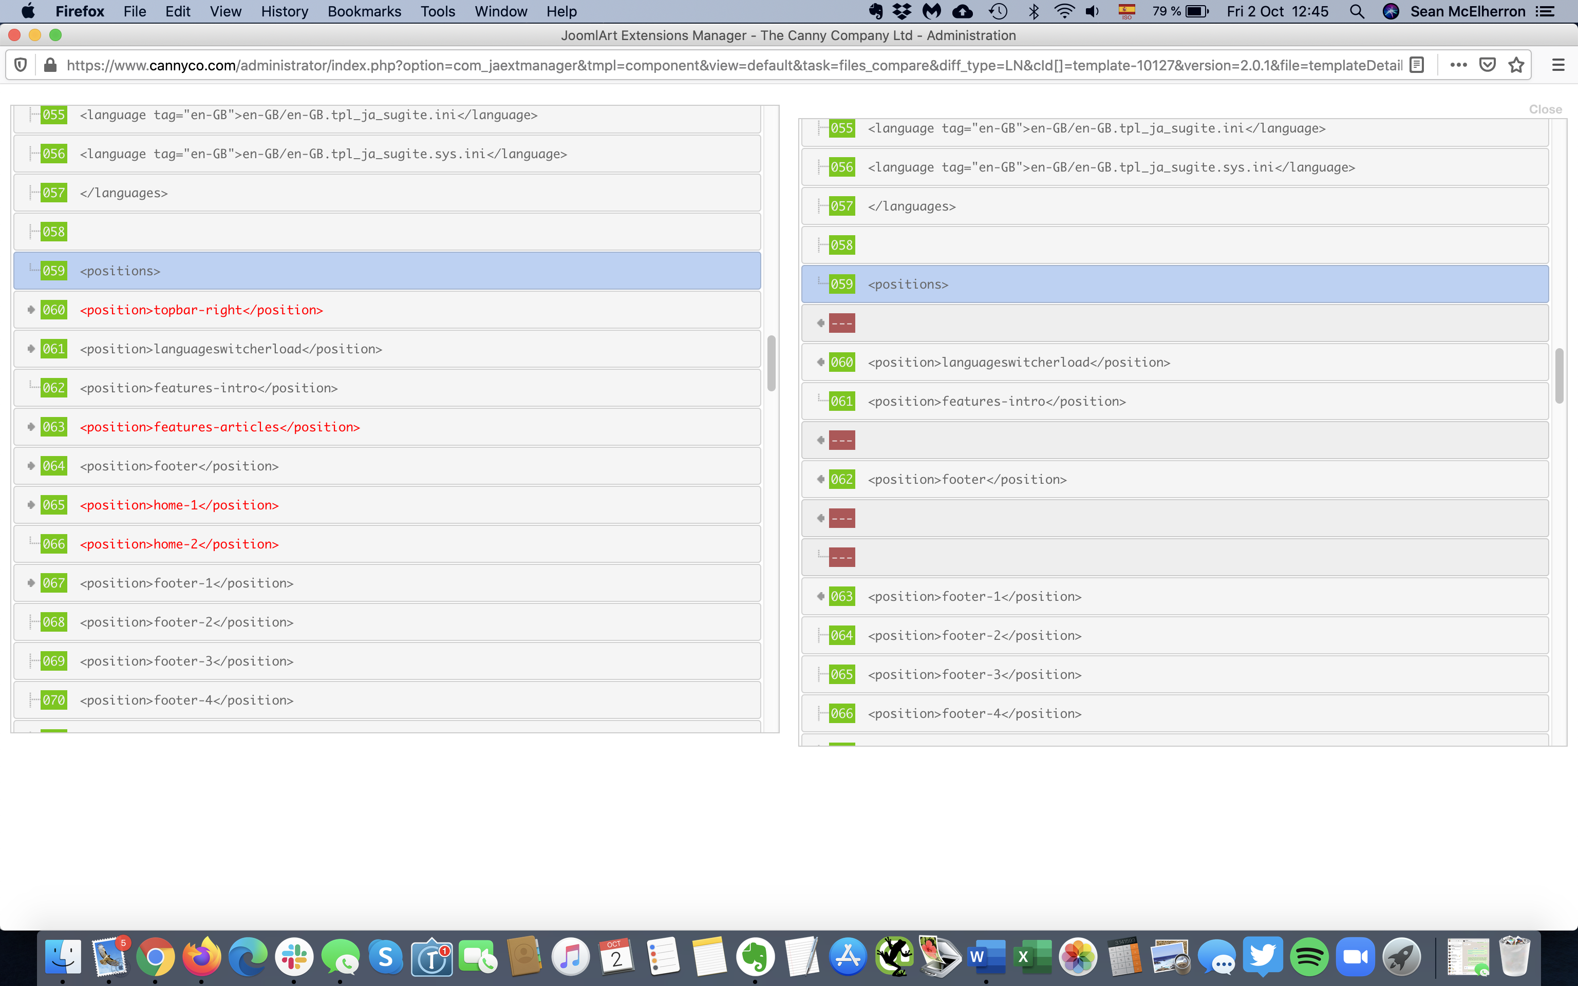Save page to Pocket icon
Screen dimensions: 1578x986
[1488, 65]
